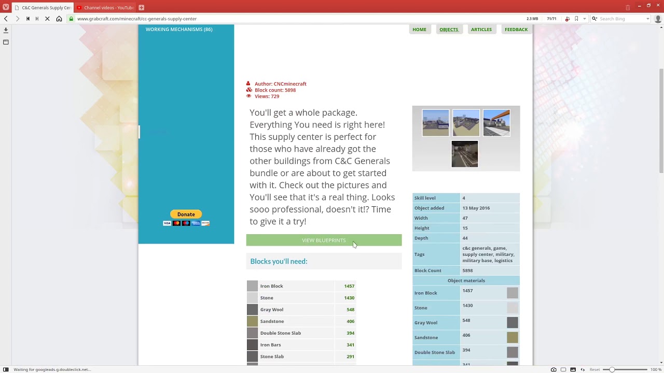
Task: Bookmark this page
Action: coord(576,19)
